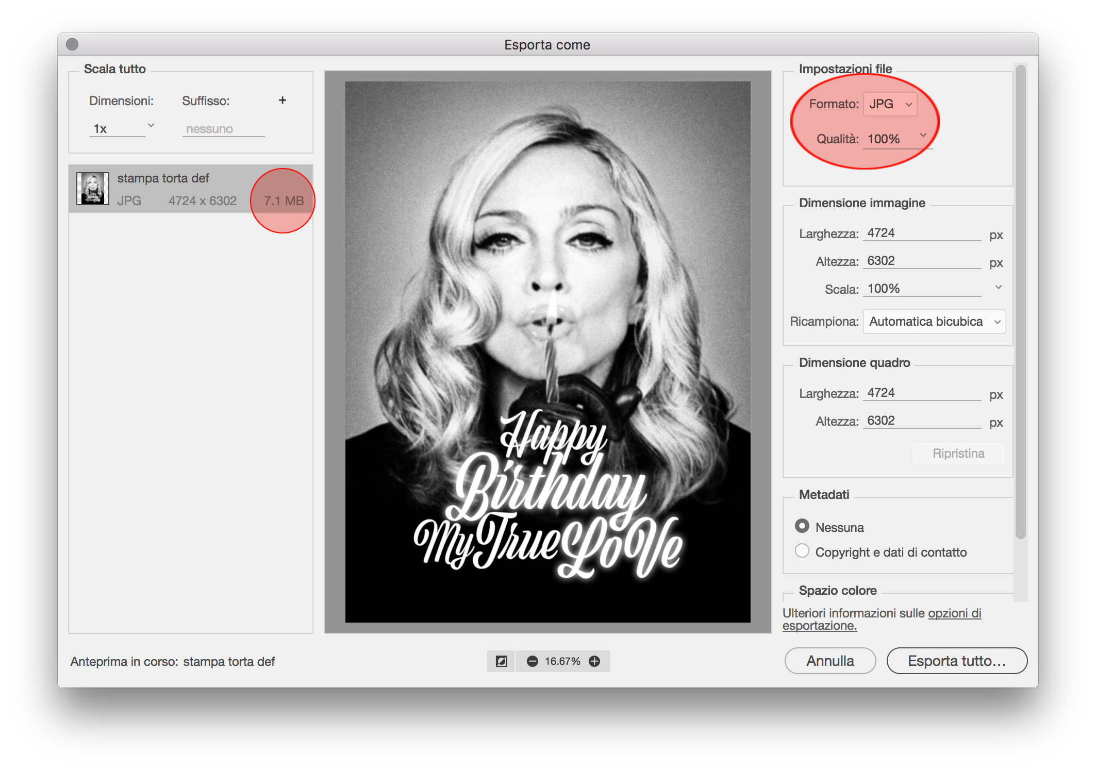Click the zoom out minus icon

(x=532, y=661)
